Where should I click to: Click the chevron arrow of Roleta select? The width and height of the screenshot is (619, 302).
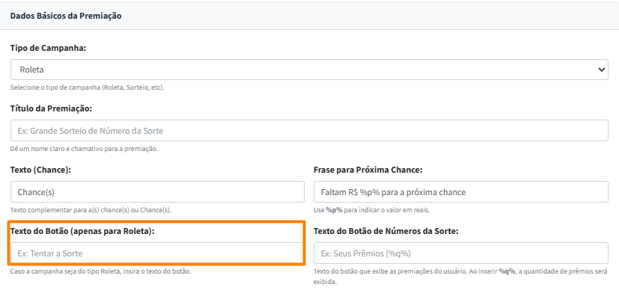click(602, 69)
